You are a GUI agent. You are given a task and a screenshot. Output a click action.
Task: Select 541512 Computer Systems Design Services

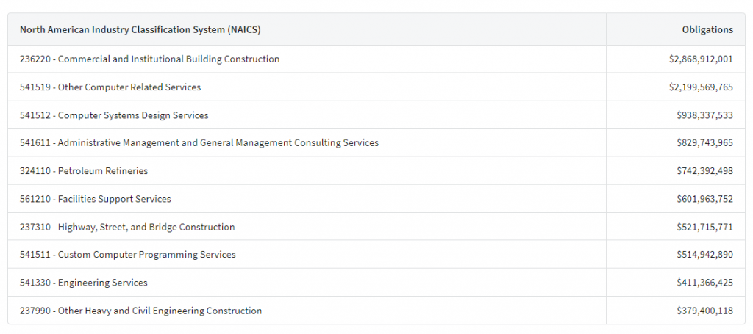114,115
